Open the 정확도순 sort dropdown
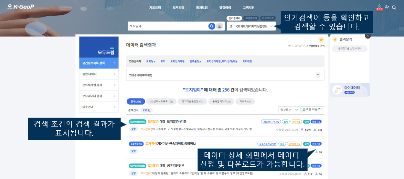Image resolution: width=404 pixels, height=179 pixels. click(289, 110)
